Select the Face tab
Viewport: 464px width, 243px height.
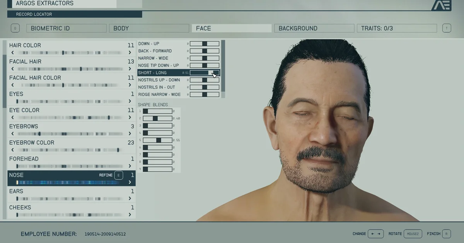(232, 28)
